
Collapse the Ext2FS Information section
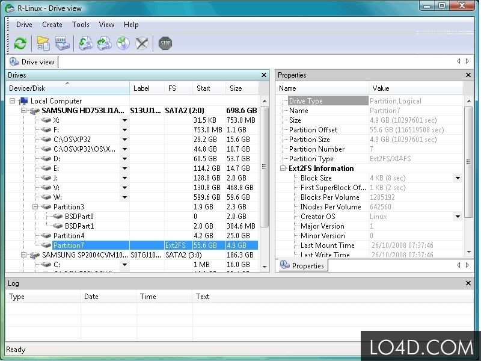click(x=283, y=168)
